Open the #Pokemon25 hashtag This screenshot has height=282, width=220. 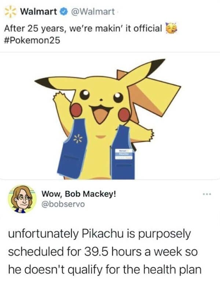tap(32, 39)
